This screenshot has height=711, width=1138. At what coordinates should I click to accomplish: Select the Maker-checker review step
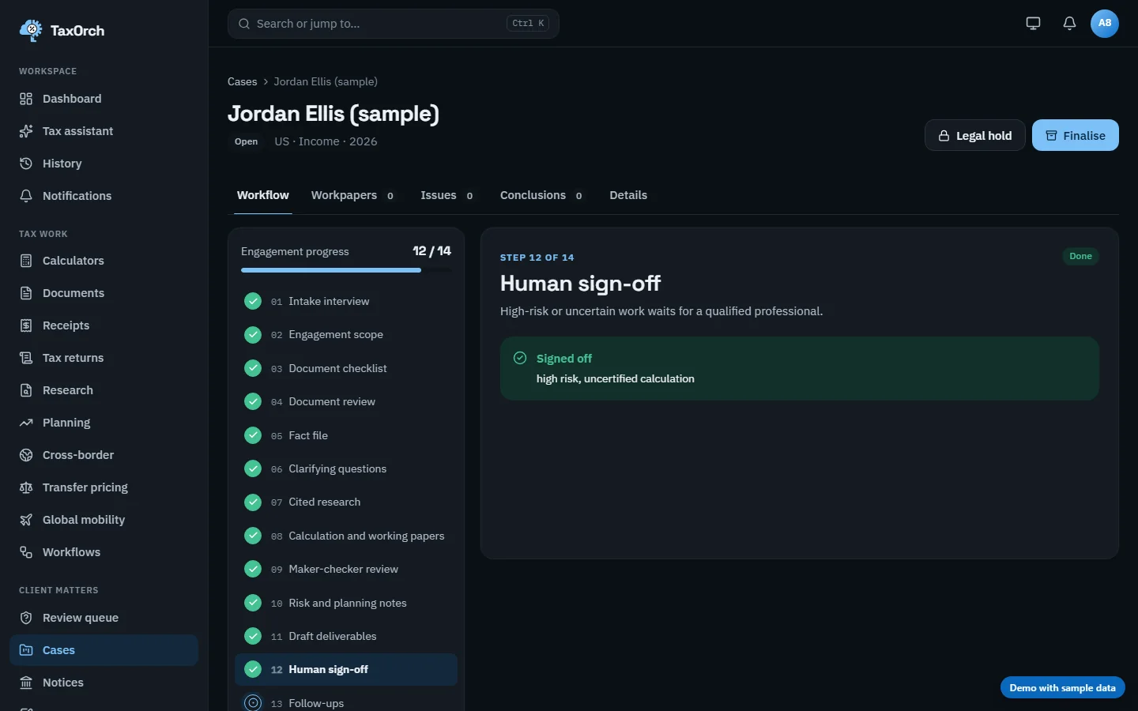click(x=346, y=569)
